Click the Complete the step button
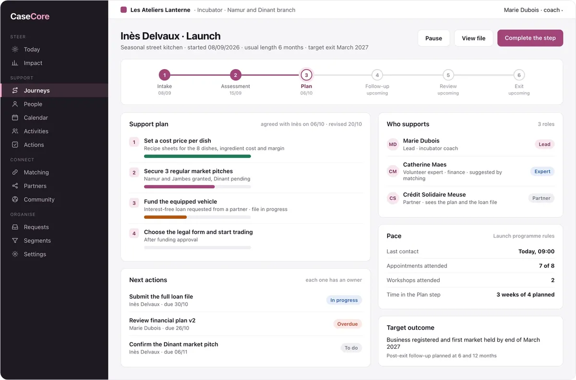This screenshot has width=576, height=380. pyautogui.click(x=530, y=38)
